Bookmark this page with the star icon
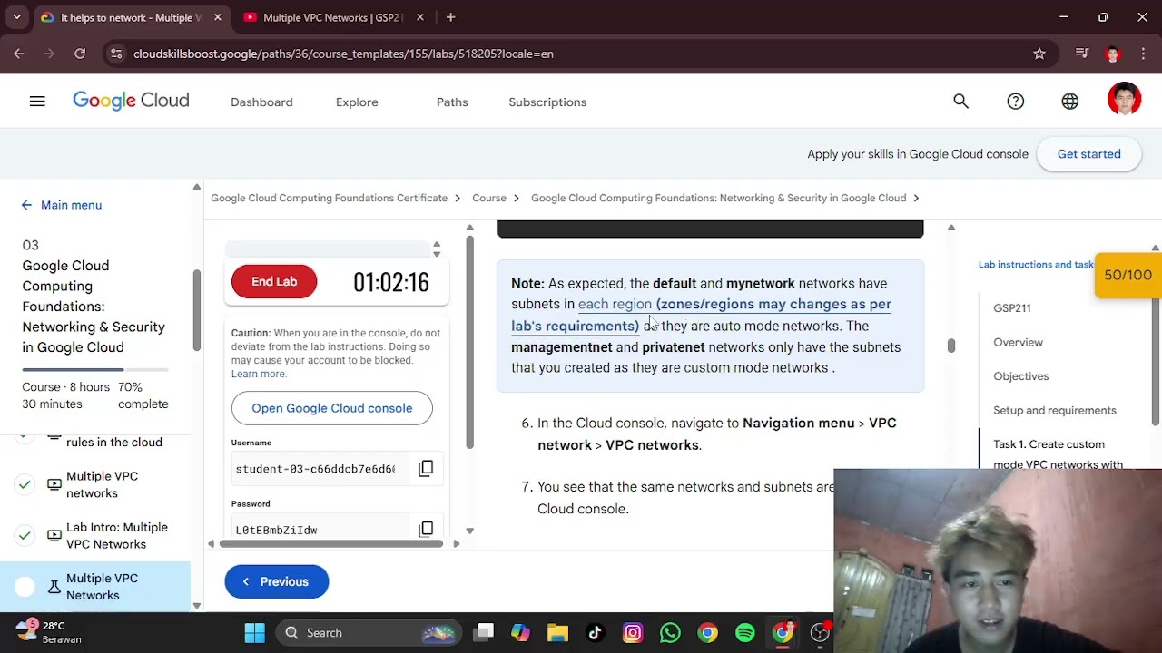1162x653 pixels. pos(1039,54)
